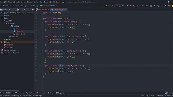
Task: Open the Code With Me people icon
Action: [x=106, y=6]
